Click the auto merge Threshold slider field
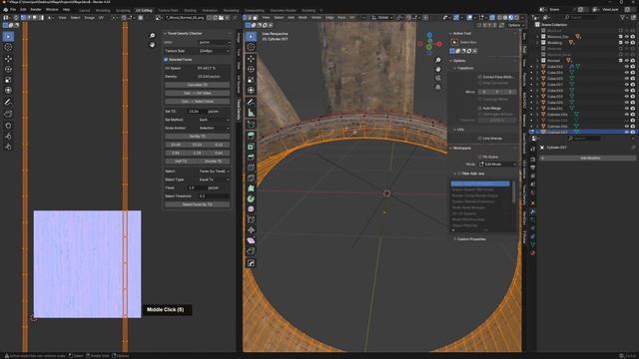Viewport: 639px width, 359px height. [497, 120]
